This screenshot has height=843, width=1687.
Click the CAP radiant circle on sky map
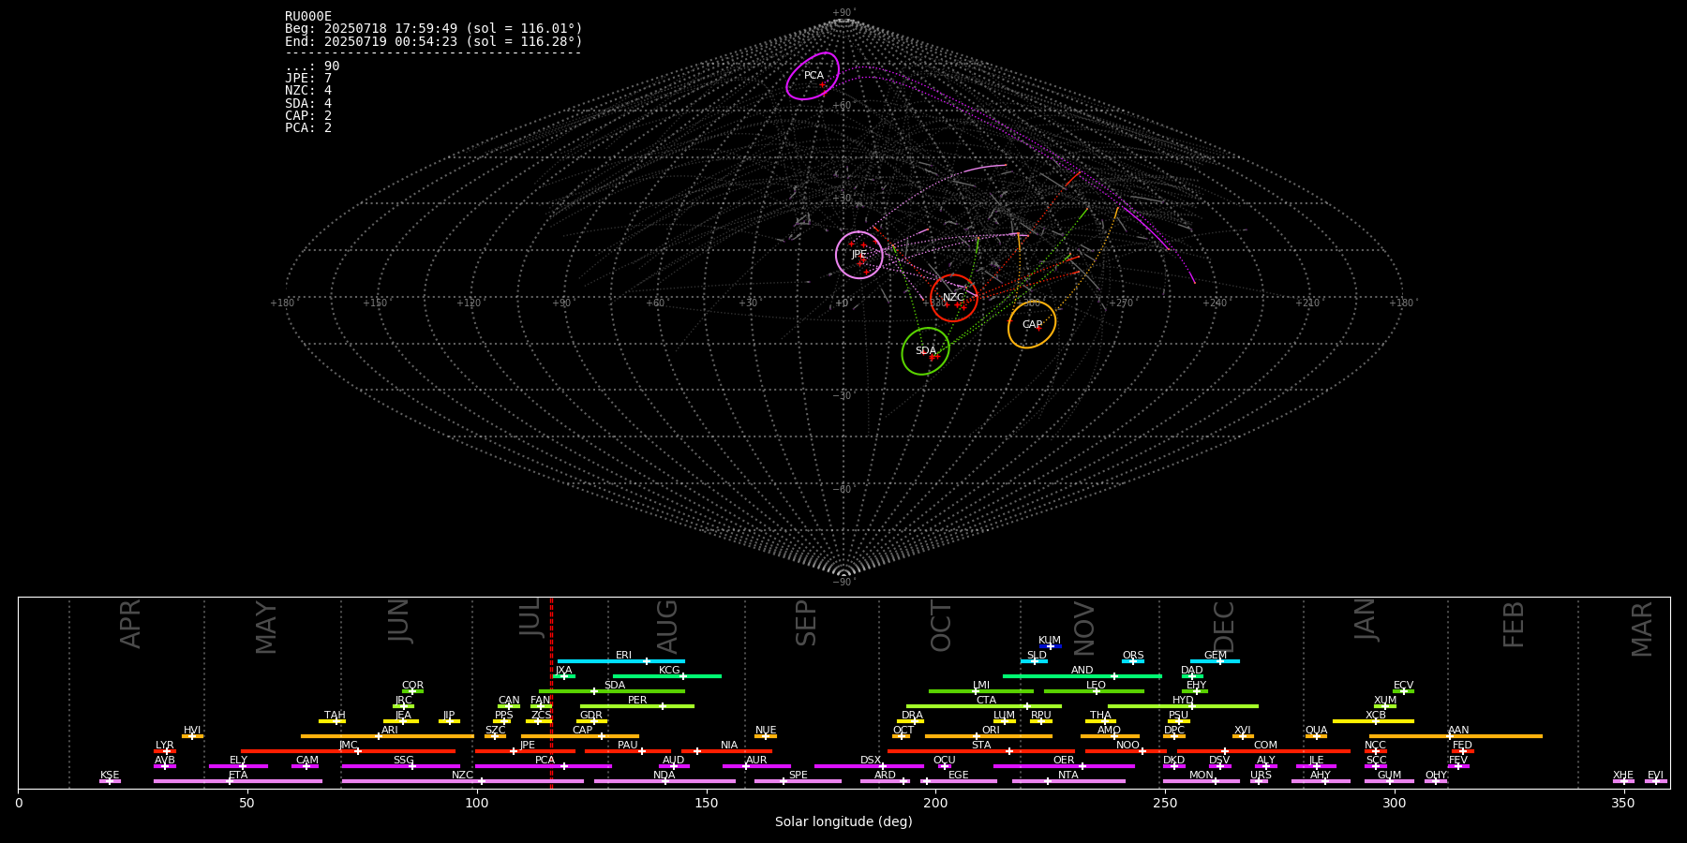pos(1032,325)
